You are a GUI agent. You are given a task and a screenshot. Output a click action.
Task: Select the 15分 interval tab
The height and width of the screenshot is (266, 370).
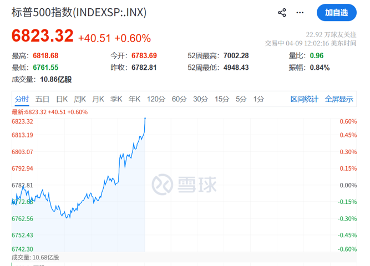point(222,99)
